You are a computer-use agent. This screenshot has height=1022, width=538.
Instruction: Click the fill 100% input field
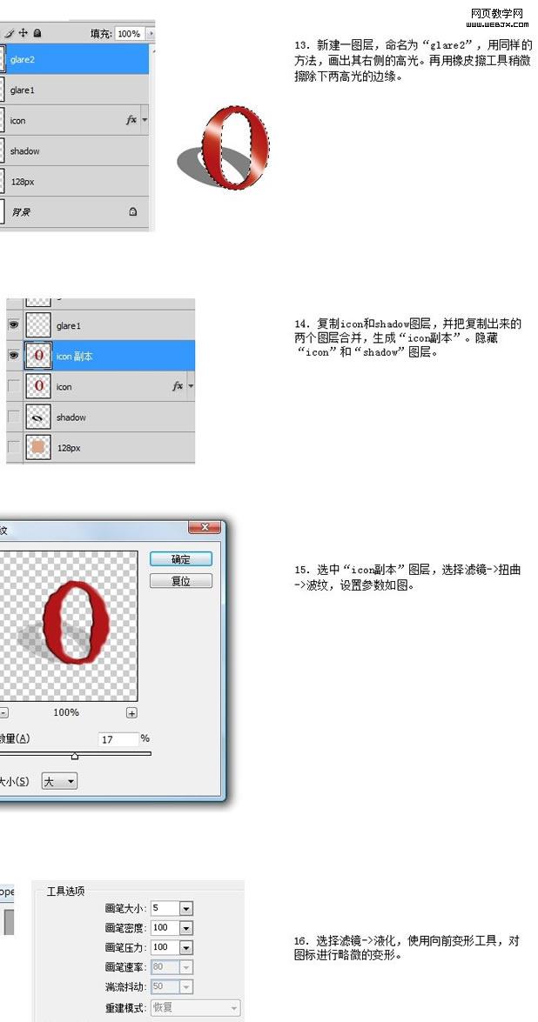pos(131,33)
